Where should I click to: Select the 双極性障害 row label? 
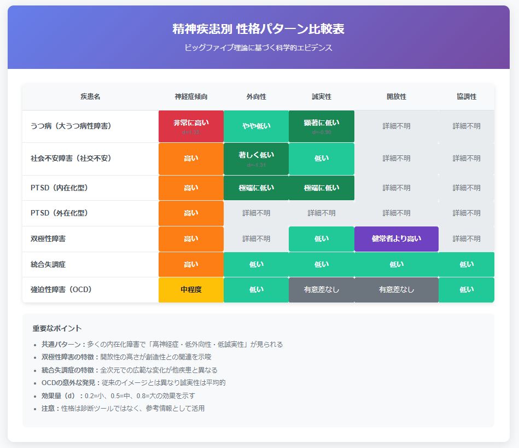point(50,239)
